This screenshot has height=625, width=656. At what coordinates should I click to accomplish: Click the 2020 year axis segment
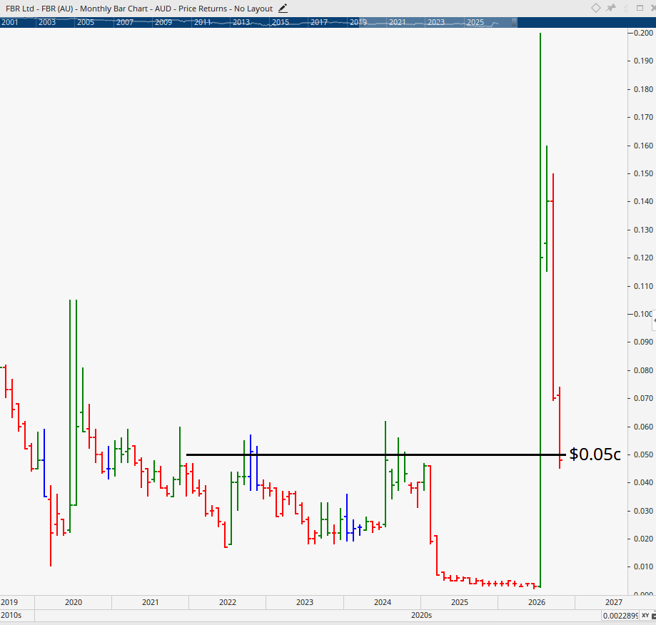74,602
